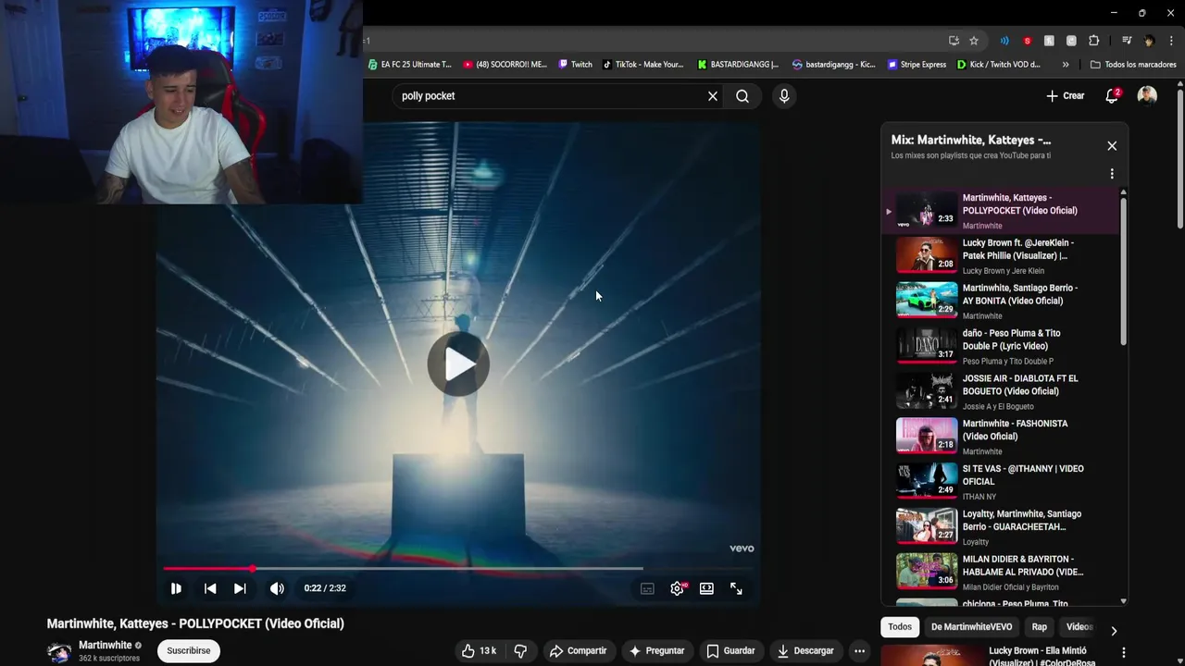
Task: Click the search magnifier button
Action: (742, 96)
